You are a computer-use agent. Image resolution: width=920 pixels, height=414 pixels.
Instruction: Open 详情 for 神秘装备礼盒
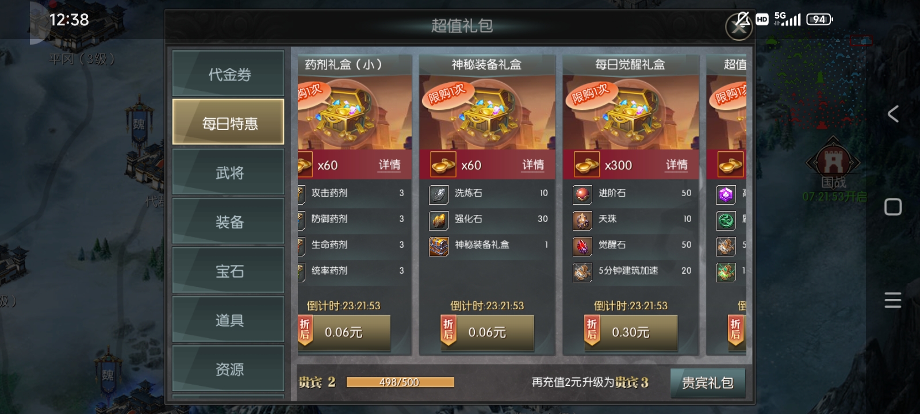click(533, 165)
